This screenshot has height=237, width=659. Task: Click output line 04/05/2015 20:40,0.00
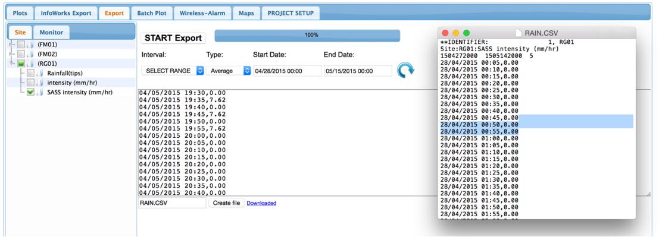[182, 192]
